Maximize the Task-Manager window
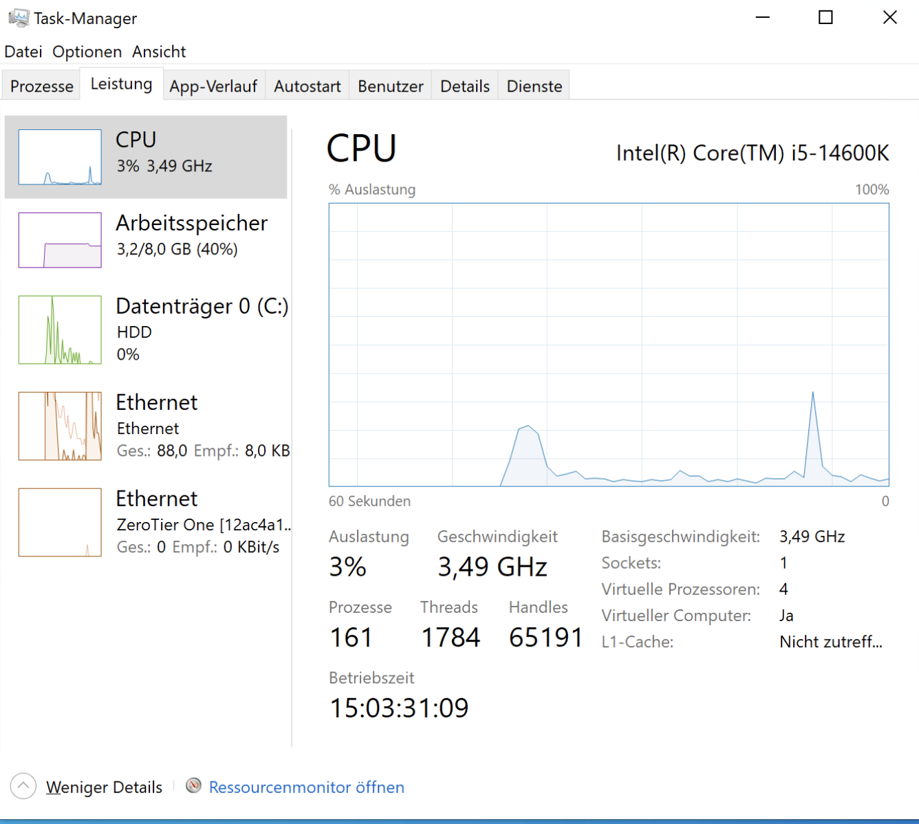The height and width of the screenshot is (824, 919). (826, 17)
